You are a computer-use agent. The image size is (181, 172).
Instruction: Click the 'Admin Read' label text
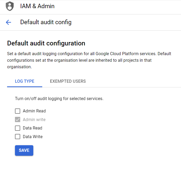click(x=34, y=111)
